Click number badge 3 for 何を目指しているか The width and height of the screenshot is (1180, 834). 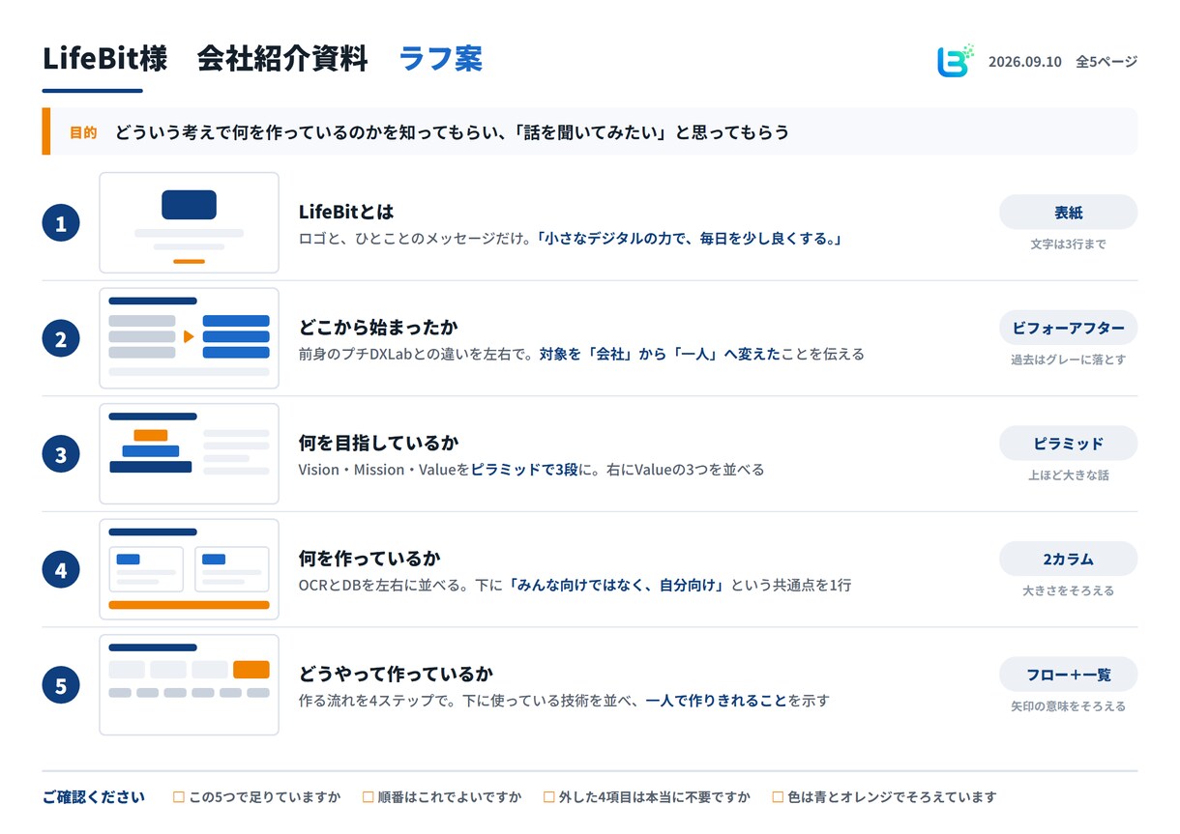61,454
